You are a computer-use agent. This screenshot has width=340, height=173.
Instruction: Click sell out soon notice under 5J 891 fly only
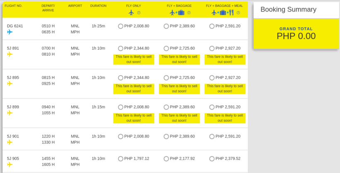[x=134, y=59]
